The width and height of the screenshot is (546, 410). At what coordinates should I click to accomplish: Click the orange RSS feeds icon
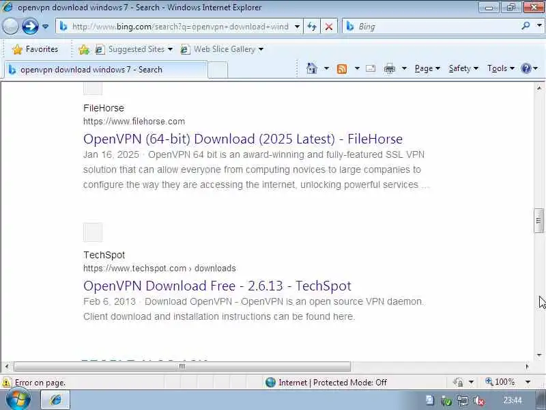[342, 69]
